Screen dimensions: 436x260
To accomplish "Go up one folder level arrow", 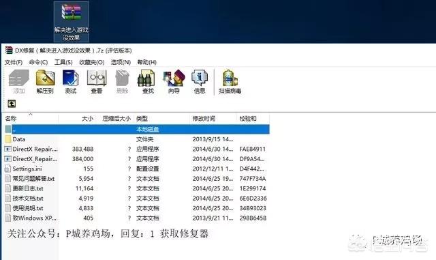I will tap(12, 104).
